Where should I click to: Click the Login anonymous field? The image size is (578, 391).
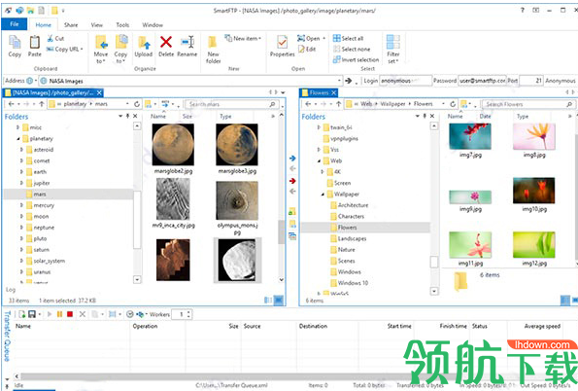405,81
